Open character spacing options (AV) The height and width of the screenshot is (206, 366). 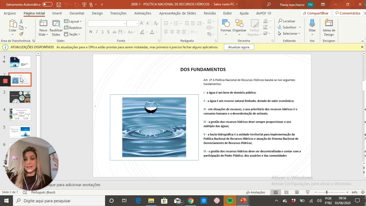121,32
